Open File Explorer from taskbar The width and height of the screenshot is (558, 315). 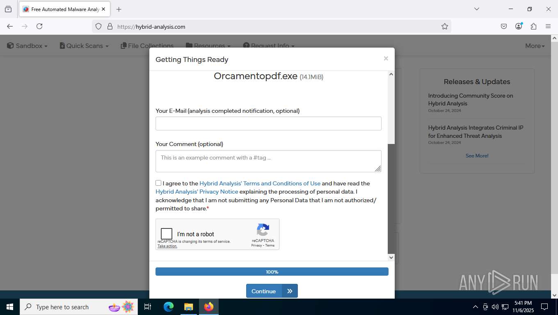188,307
